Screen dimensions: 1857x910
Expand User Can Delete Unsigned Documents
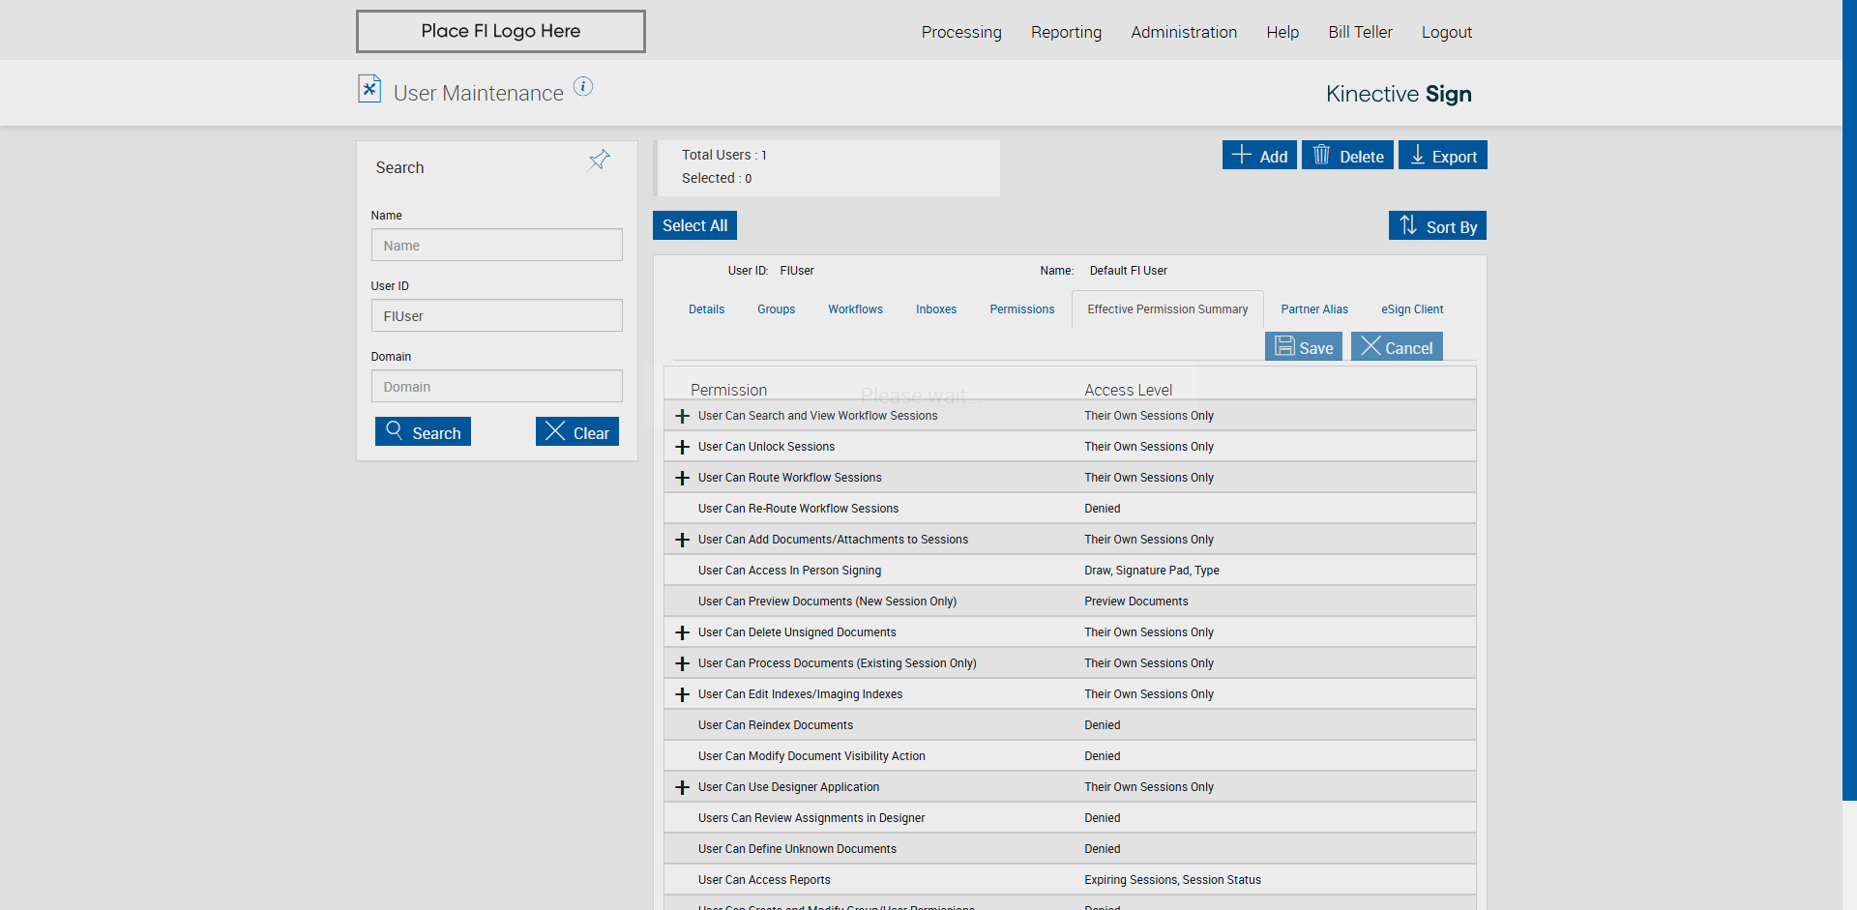683,632
